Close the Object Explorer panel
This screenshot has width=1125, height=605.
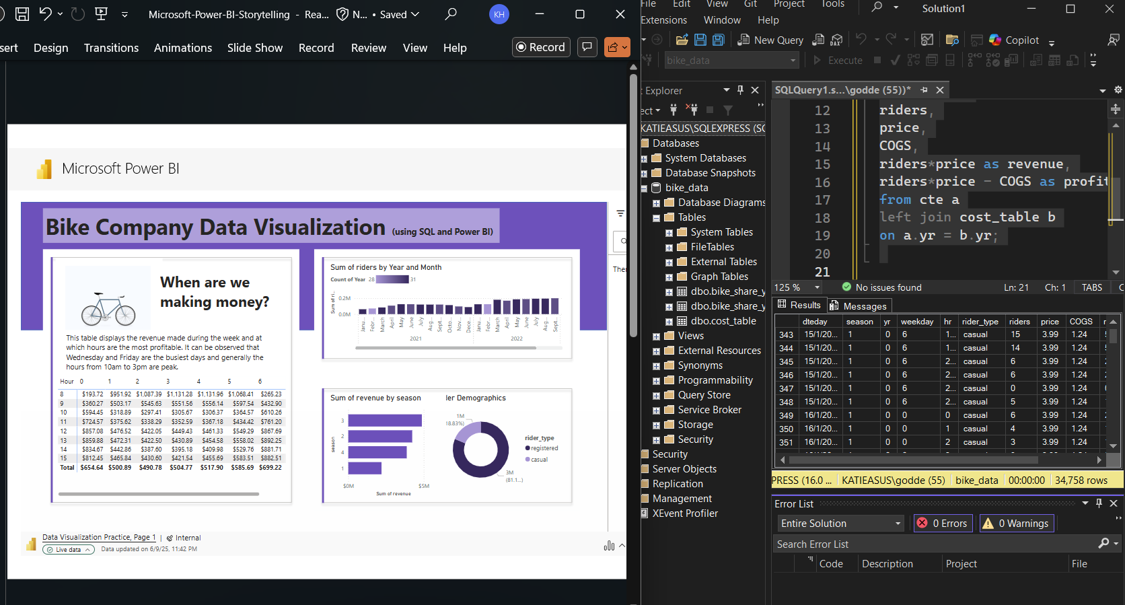pyautogui.click(x=755, y=90)
